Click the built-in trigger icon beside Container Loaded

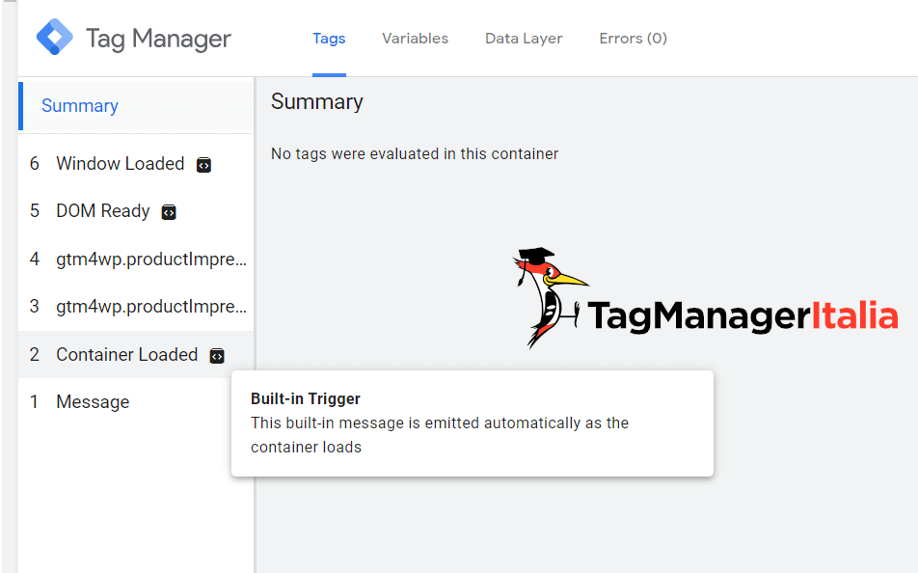(x=217, y=356)
